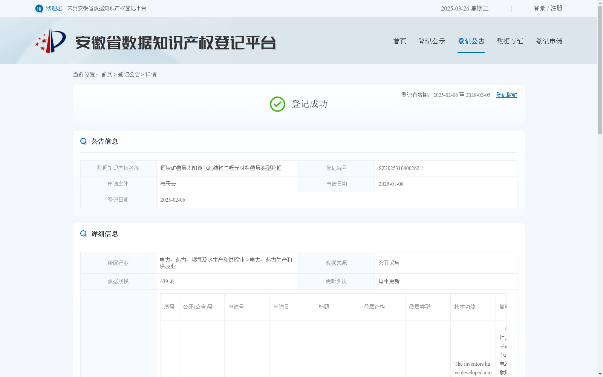
Task: Click the 序号 column header
Action: (170, 307)
